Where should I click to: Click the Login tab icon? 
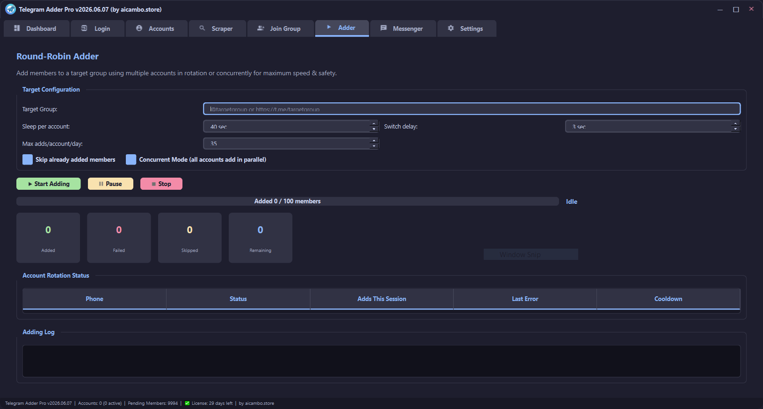84,28
